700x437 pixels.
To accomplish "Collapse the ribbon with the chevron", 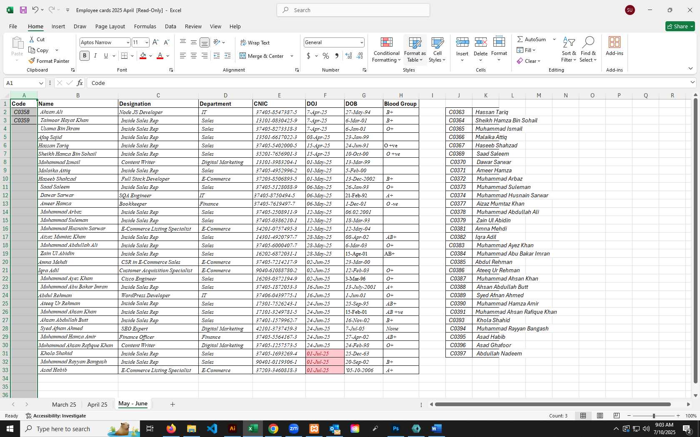I will [690, 68].
